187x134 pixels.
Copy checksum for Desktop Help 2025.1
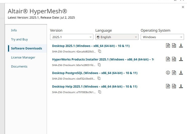click(100, 92)
